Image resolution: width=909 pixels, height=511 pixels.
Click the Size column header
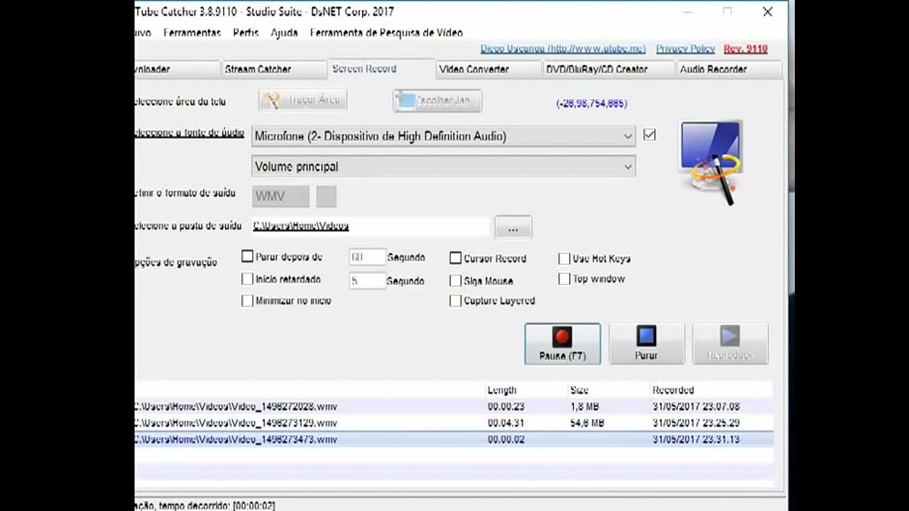pos(608,390)
